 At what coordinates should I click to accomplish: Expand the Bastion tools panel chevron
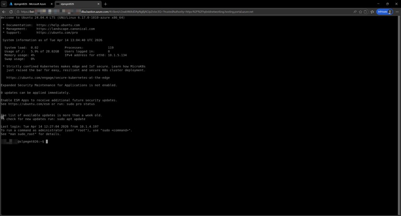(x=2, y=117)
